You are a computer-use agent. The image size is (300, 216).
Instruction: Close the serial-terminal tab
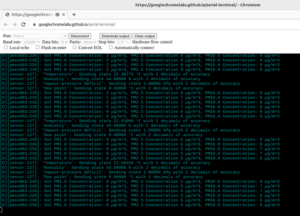click(x=64, y=15)
